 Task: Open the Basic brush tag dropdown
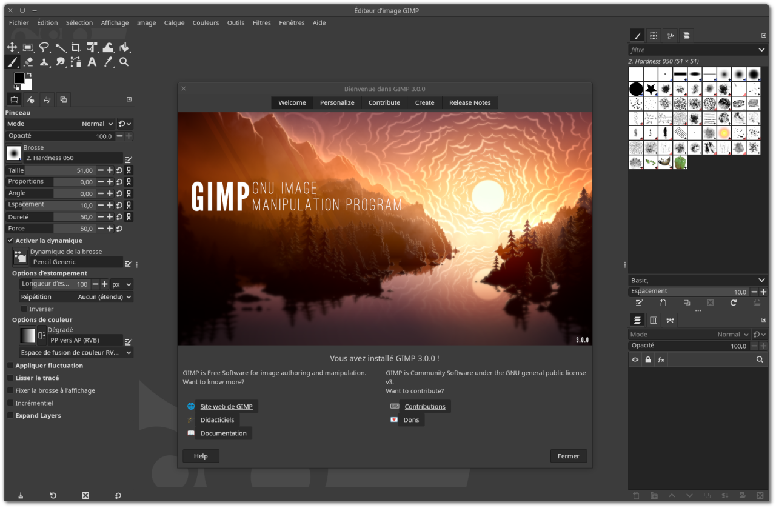(x=697, y=280)
